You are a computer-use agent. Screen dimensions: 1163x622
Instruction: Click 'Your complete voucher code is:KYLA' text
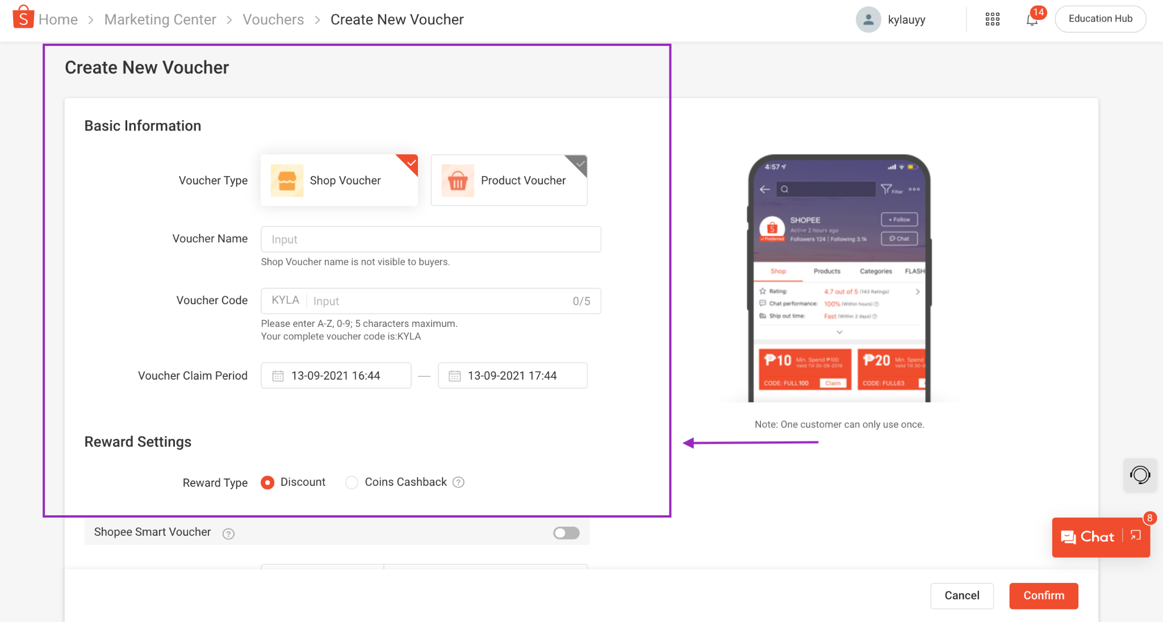341,336
